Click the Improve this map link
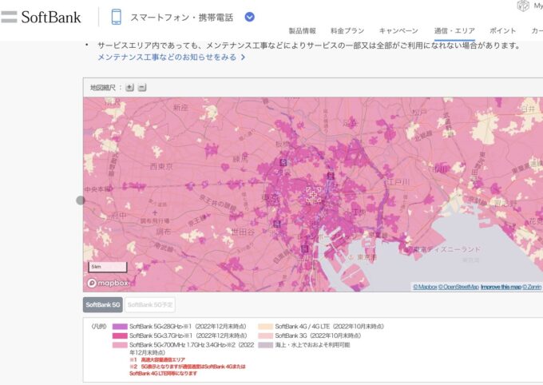543x385 pixels. 501,287
